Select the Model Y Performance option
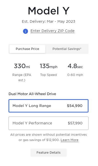Image resolution: width=98 pixels, height=166 pixels. [x=48, y=123]
